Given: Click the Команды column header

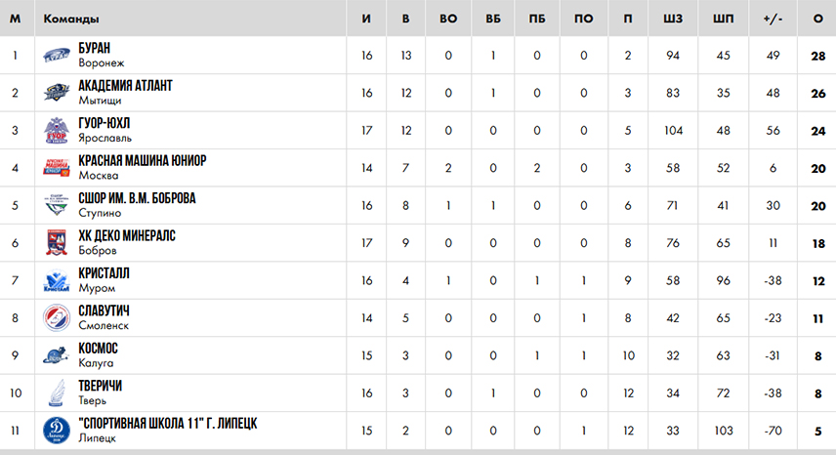Looking at the screenshot, I should pyautogui.click(x=71, y=19).
